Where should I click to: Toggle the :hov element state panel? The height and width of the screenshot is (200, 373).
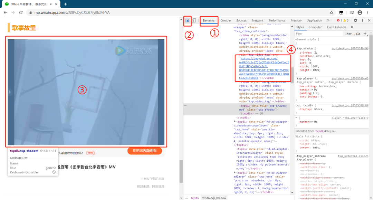[x=348, y=34]
